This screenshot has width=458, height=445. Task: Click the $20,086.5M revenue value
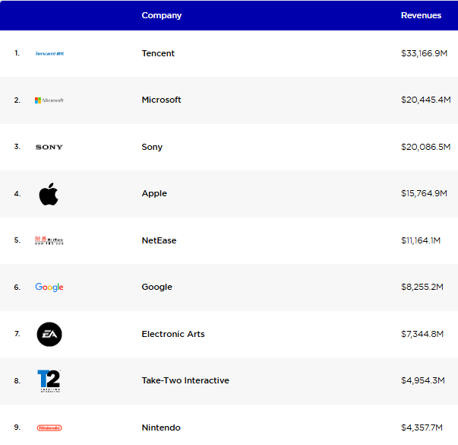(426, 147)
